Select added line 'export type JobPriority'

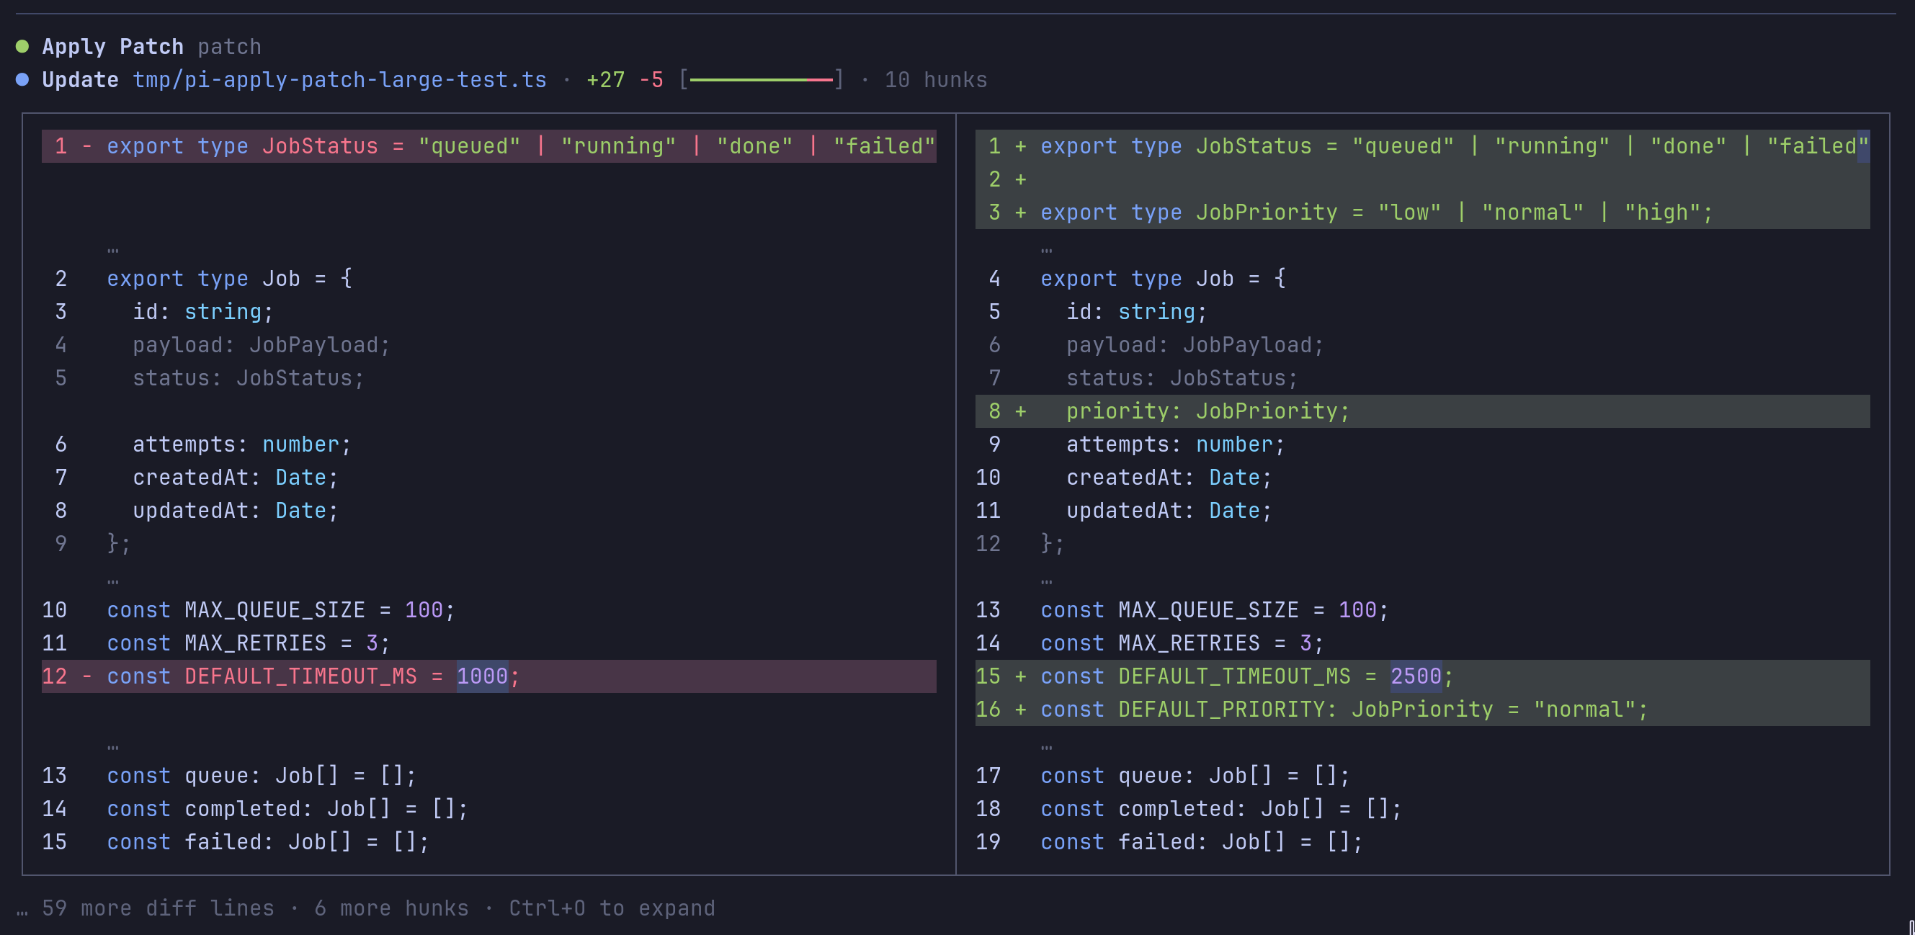tap(1422, 212)
